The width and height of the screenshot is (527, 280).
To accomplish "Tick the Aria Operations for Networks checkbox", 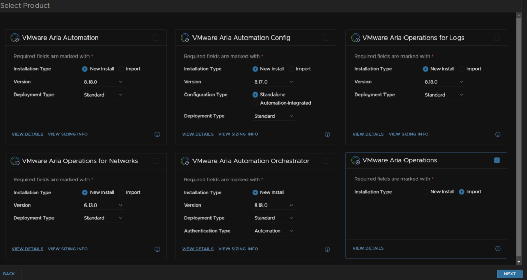I will coord(156,161).
